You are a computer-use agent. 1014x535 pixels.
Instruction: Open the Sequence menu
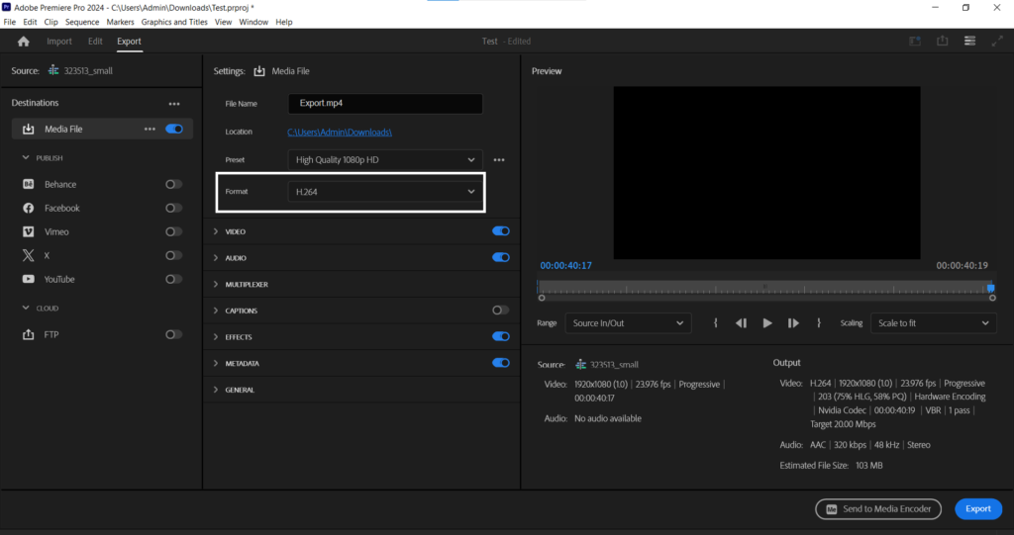[x=82, y=22]
